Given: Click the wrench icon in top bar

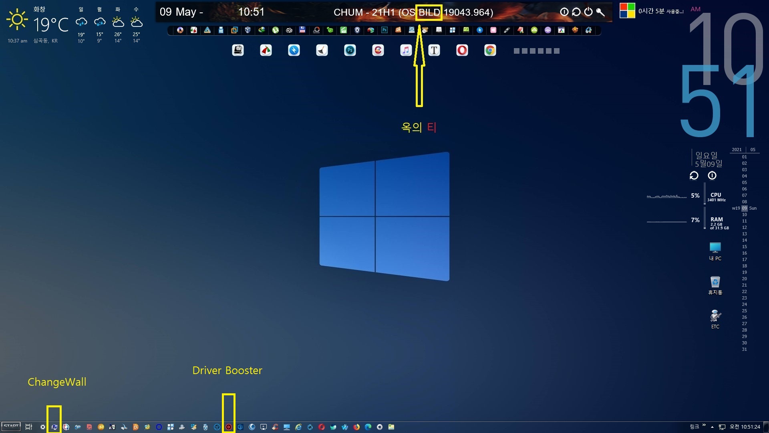Looking at the screenshot, I should tap(600, 12).
